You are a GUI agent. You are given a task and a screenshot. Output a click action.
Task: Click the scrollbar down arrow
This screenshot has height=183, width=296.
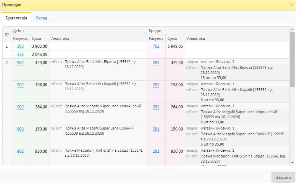pyautogui.click(x=292, y=163)
